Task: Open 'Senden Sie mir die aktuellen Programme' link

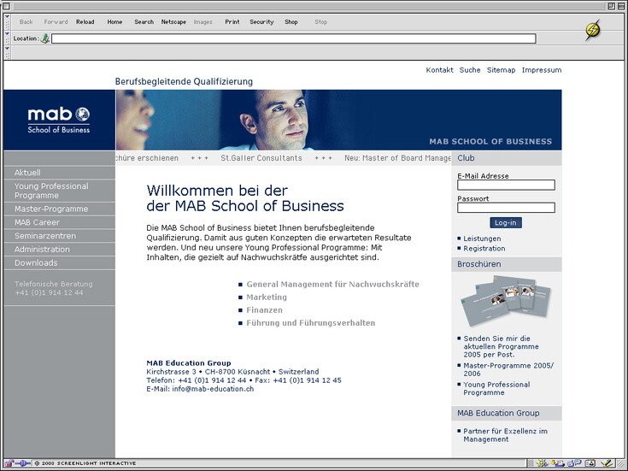Action: tap(501, 347)
